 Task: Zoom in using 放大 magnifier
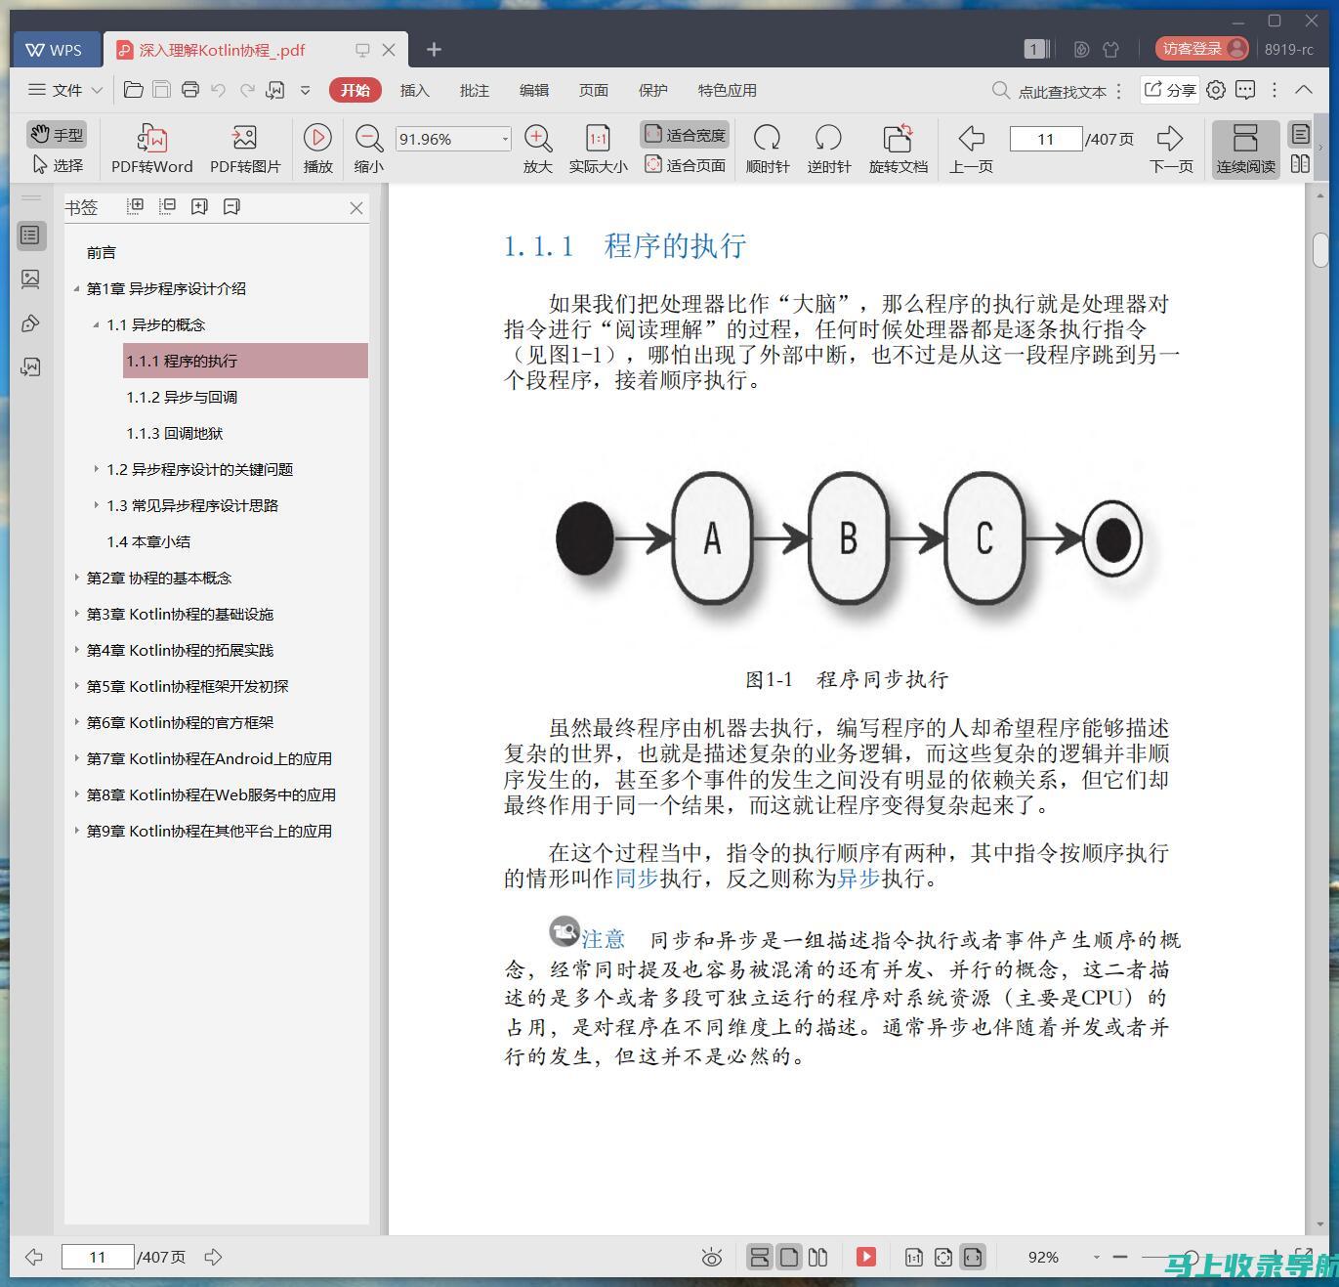[538, 149]
